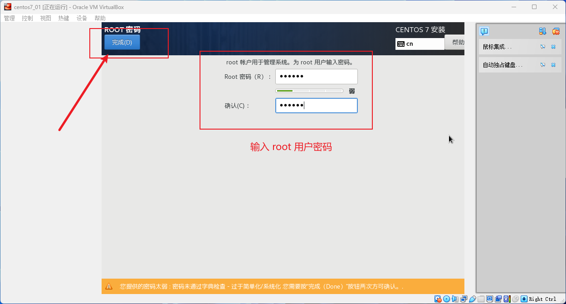Open the shared folders status icon

coord(481,299)
